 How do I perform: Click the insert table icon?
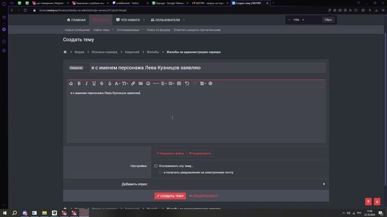179,84
